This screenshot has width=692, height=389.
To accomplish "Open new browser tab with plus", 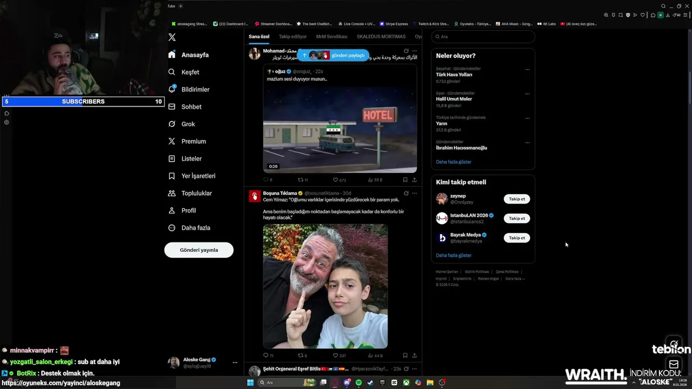I will click(181, 6).
